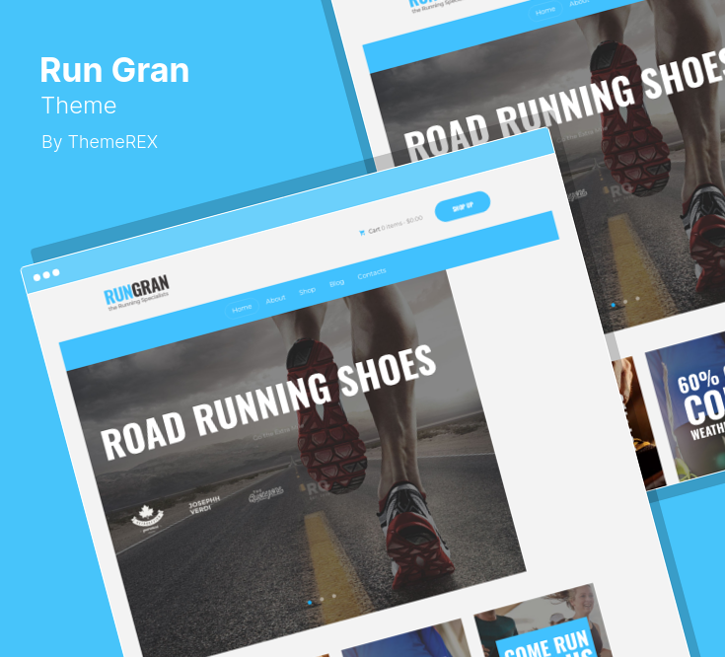Screen dimensions: 725x657
Task: Go to the Shop menu item
Action: [307, 291]
